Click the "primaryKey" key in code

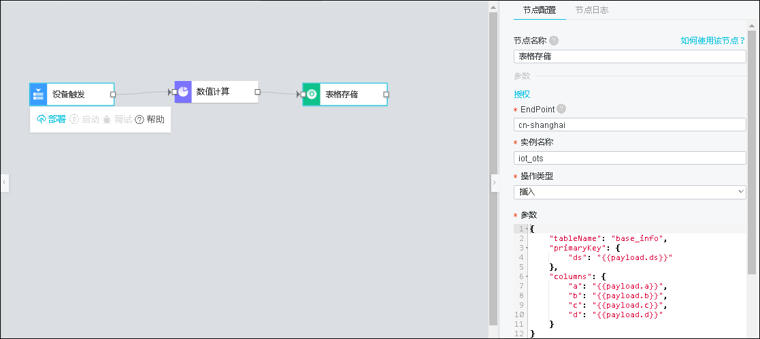pyautogui.click(x=577, y=248)
